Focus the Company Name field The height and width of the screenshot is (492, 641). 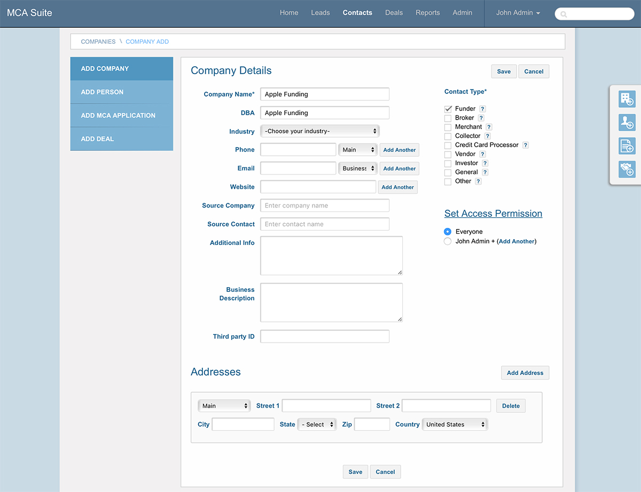click(x=325, y=94)
